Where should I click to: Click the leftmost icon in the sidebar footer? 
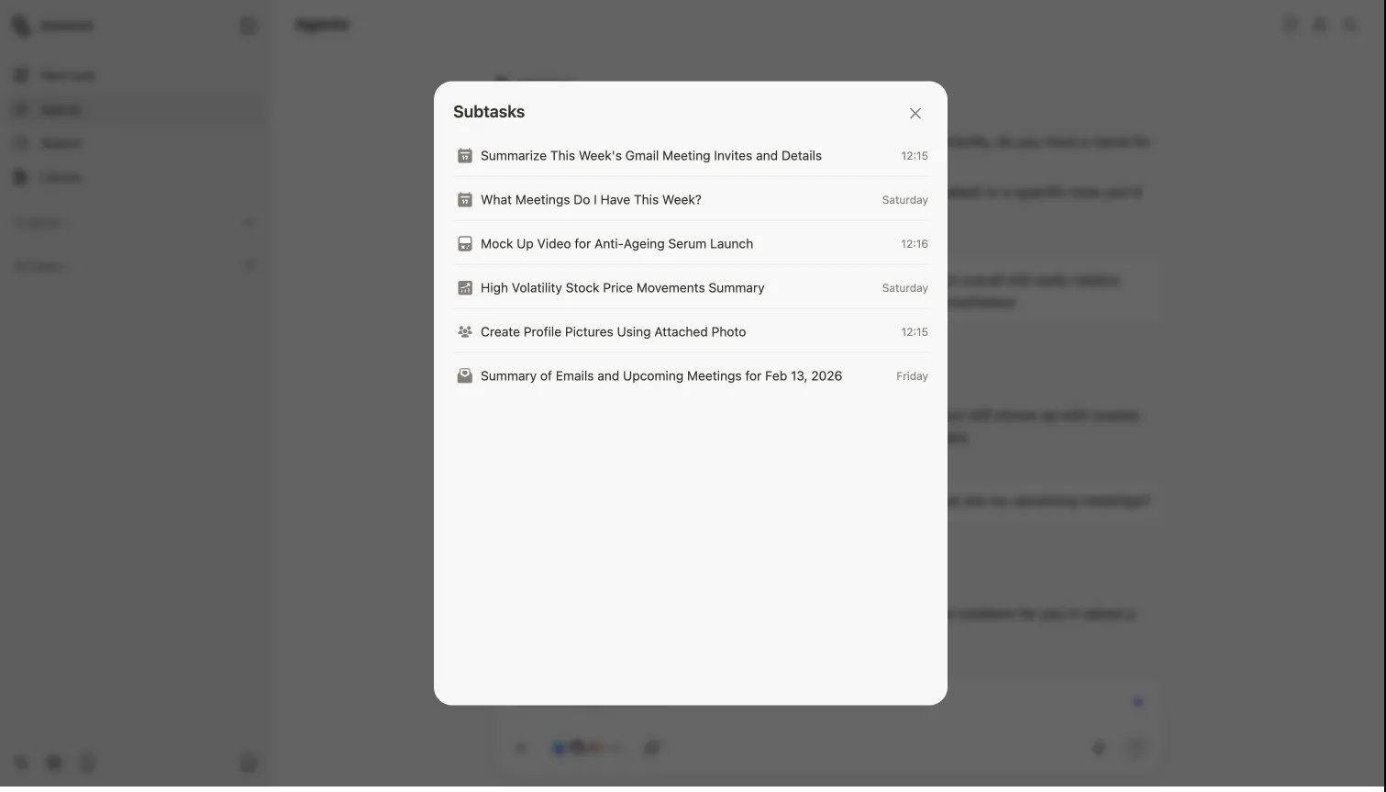(x=20, y=763)
